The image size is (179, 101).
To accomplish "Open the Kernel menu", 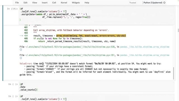I will coord(64,3).
